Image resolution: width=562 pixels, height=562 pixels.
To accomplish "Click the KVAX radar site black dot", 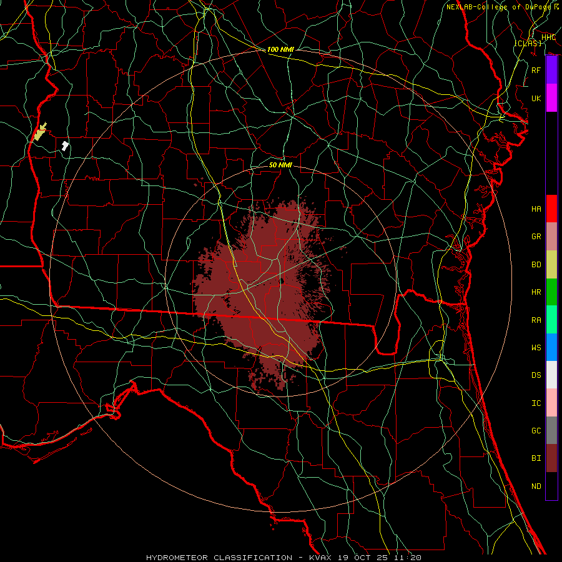I will coord(282,281).
